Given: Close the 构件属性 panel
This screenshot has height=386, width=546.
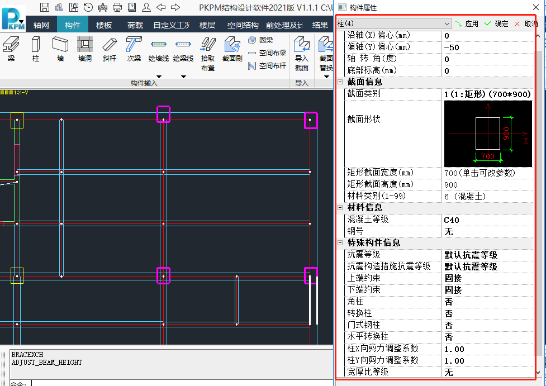Looking at the screenshot, I should pyautogui.click(x=536, y=7).
